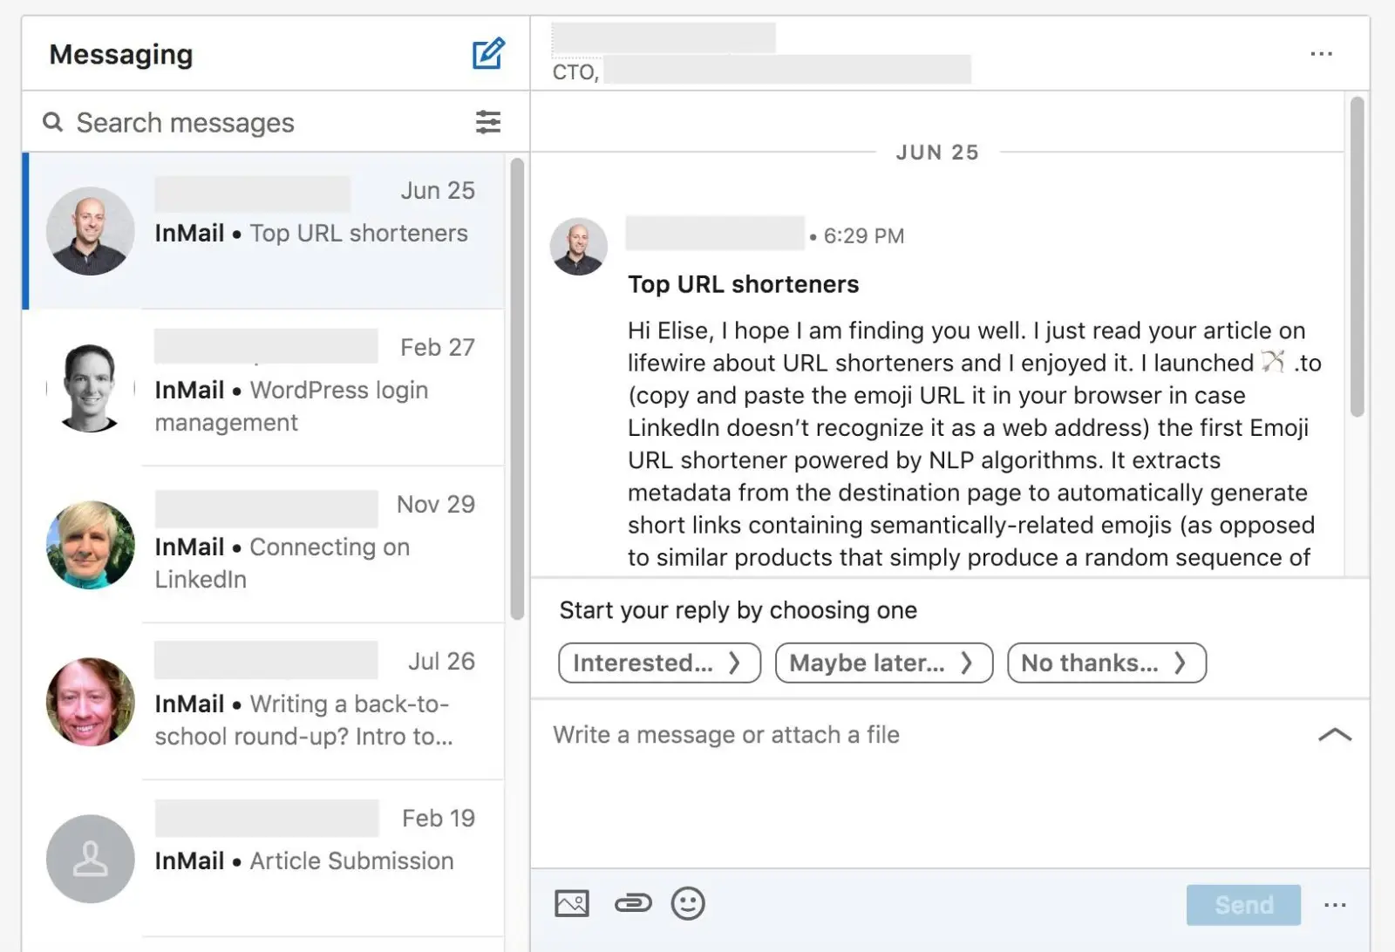Expand the Interested quick reply
The width and height of the screenshot is (1395, 952).
click(x=659, y=663)
